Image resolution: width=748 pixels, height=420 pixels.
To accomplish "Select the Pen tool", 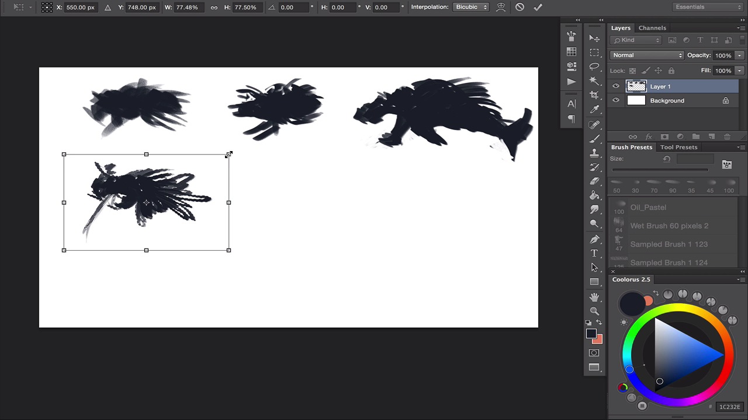I will point(594,239).
